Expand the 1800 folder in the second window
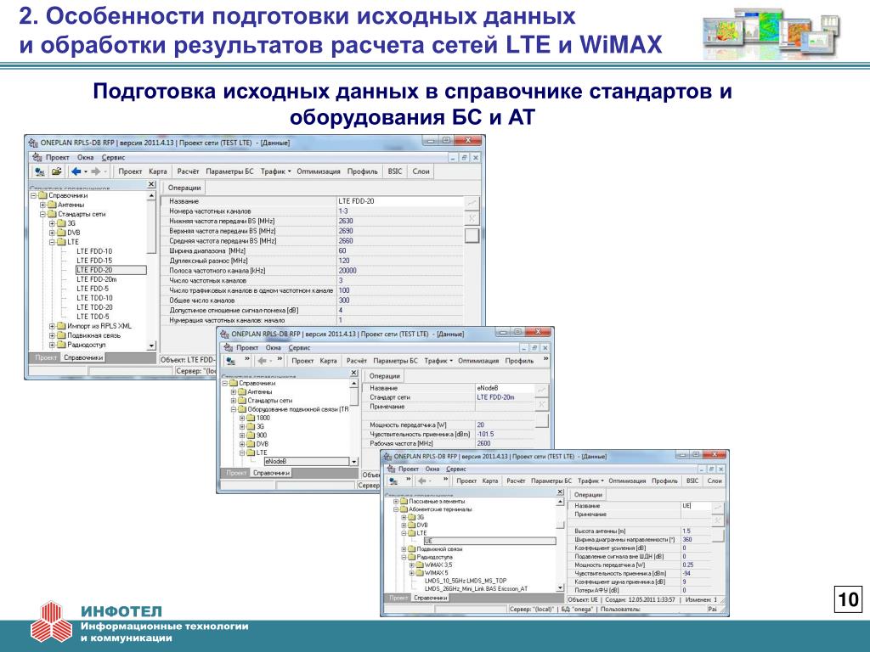Screen dimensions: 870x652 [242, 418]
